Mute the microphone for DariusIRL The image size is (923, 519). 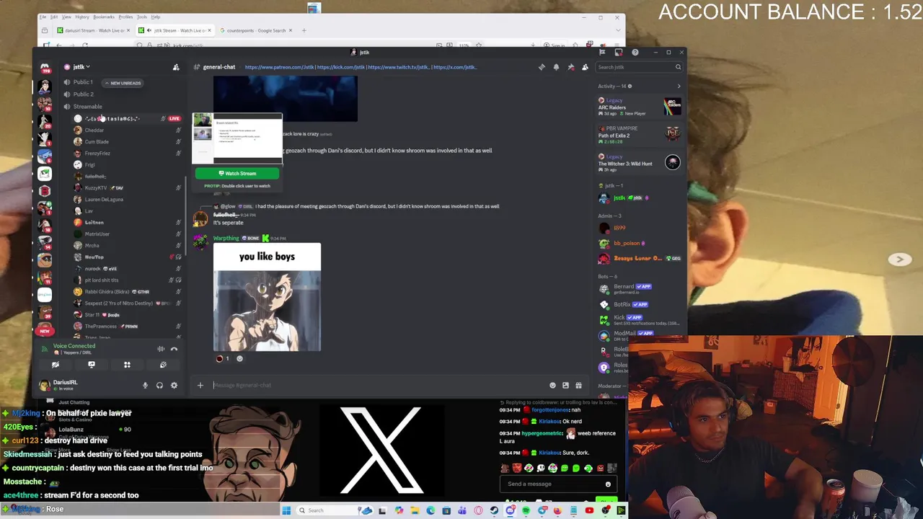pos(145,386)
